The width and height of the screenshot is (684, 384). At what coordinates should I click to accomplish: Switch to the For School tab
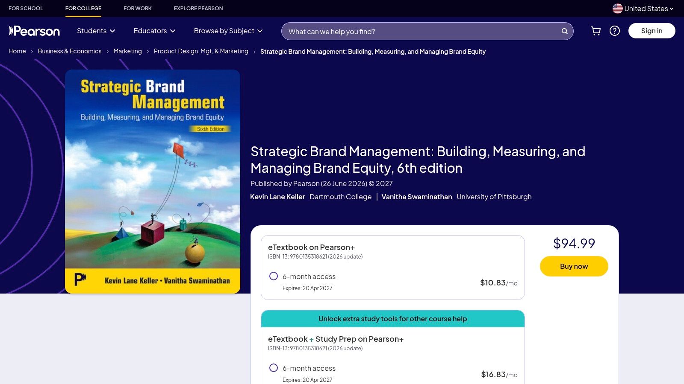tap(26, 9)
